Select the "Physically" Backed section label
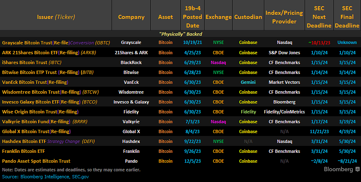This screenshot has height=182, width=361. click(180, 34)
